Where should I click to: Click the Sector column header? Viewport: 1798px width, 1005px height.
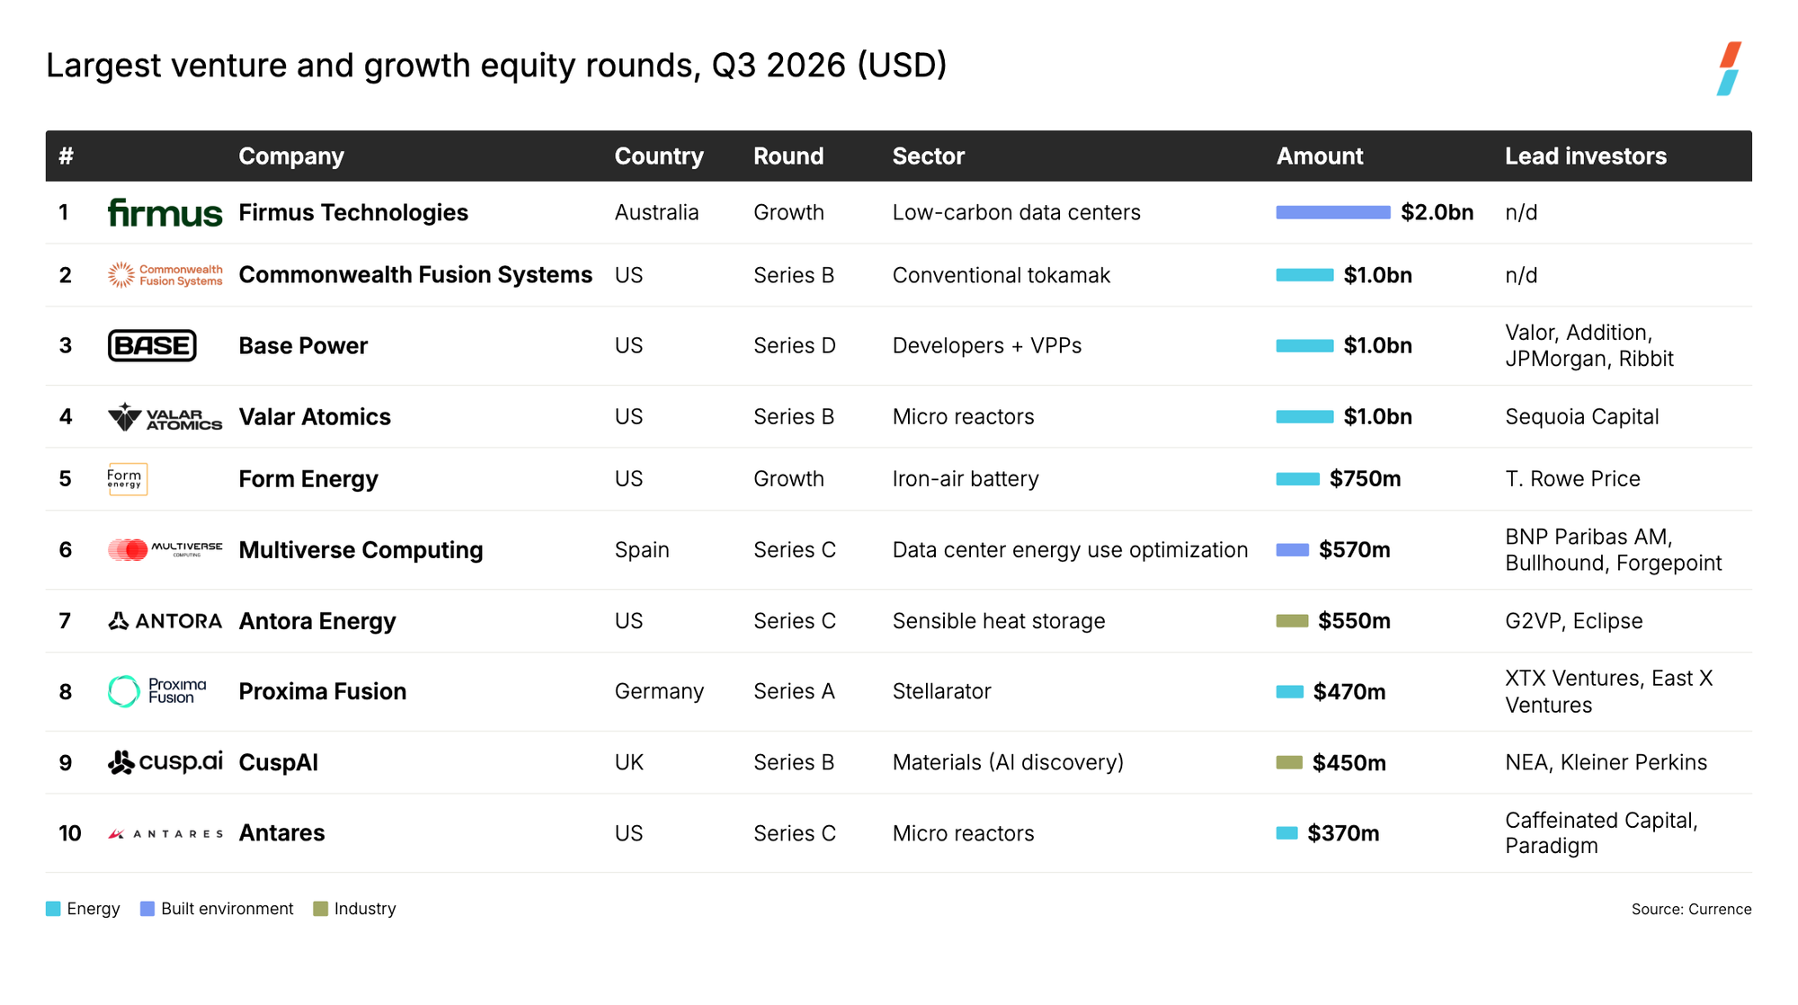coord(929,156)
